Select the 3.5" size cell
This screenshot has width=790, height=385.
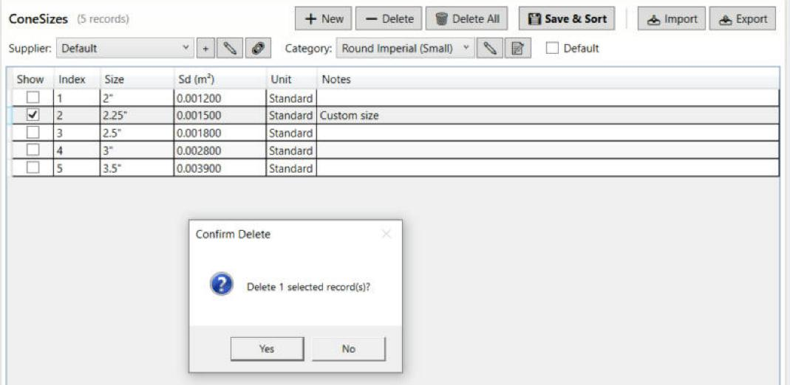137,168
